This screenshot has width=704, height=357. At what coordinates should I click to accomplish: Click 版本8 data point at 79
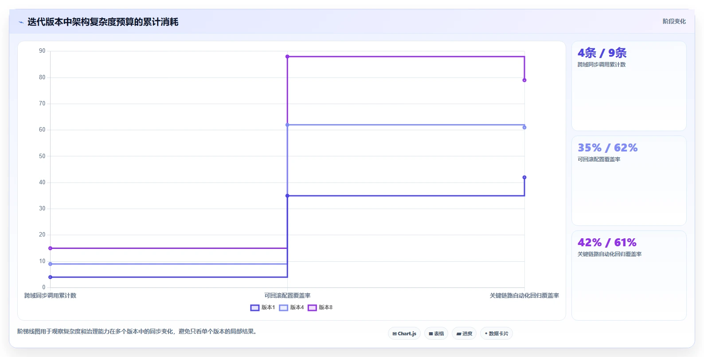click(524, 80)
